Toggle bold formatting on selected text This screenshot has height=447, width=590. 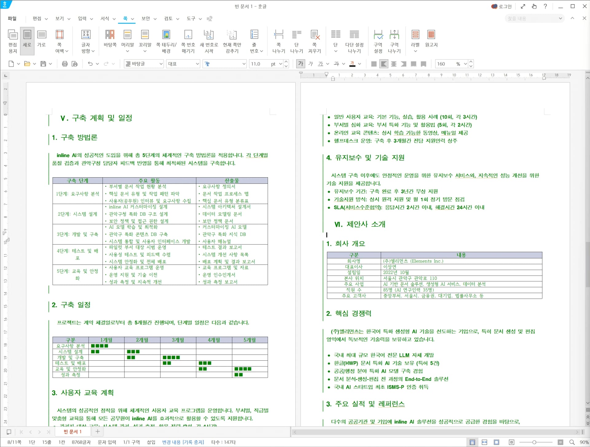click(301, 64)
